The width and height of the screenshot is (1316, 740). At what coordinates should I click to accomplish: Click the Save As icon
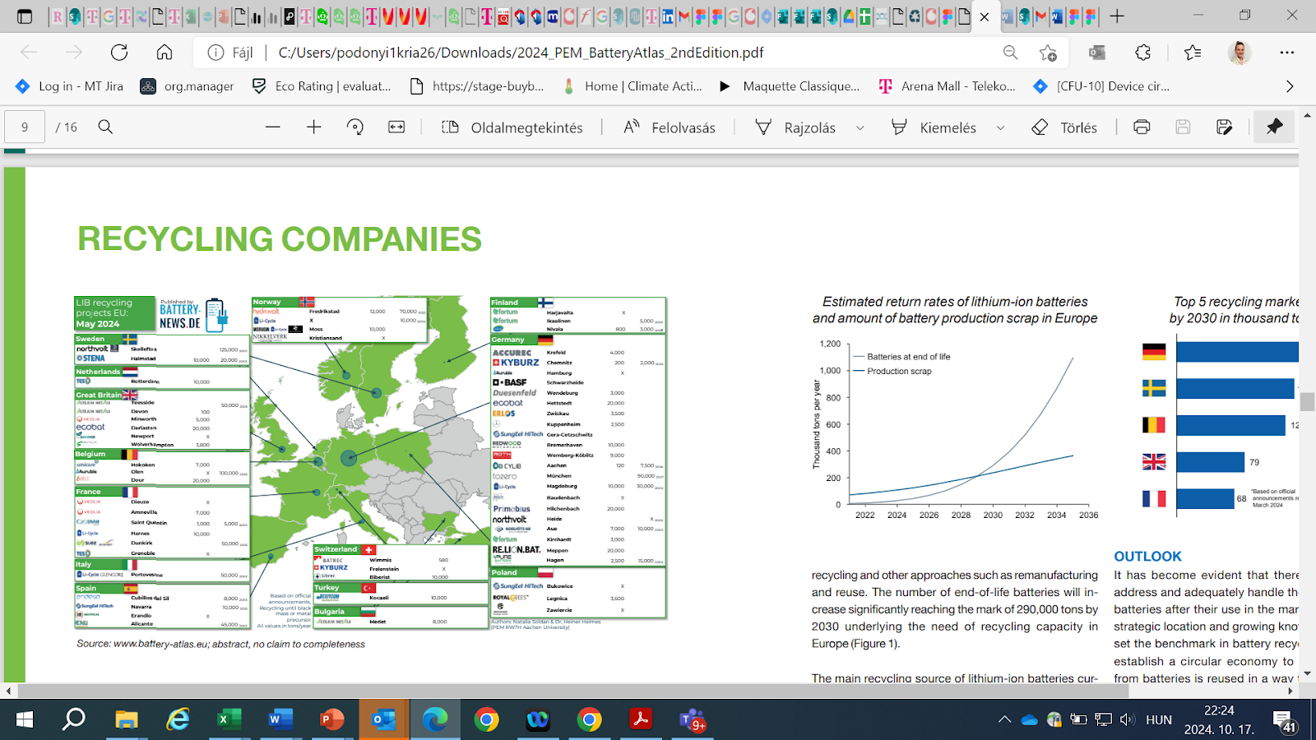point(1225,127)
